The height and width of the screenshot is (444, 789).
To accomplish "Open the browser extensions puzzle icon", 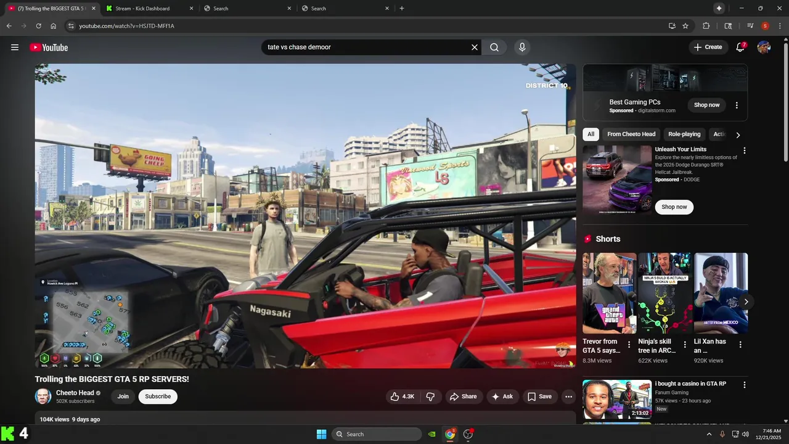I will pos(706,26).
